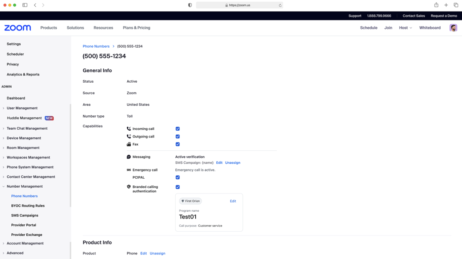Open Privacy in the sidebar

(13, 65)
